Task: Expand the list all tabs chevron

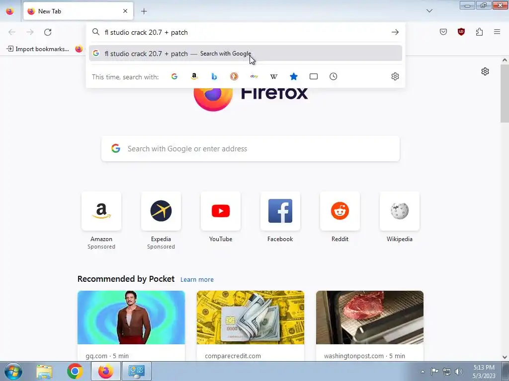Action: coord(429,11)
